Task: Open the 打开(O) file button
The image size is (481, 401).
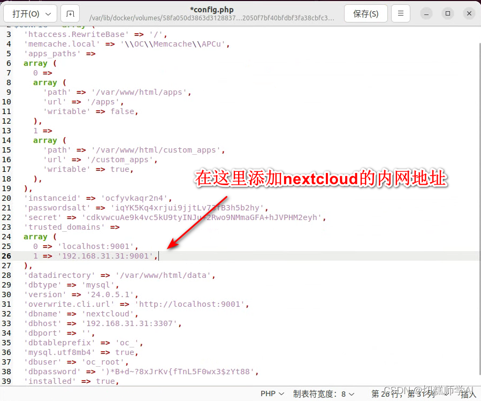Action: [30, 13]
